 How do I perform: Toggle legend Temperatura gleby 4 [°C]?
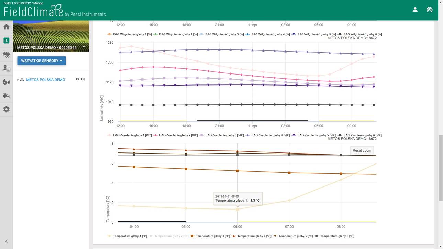(251, 236)
